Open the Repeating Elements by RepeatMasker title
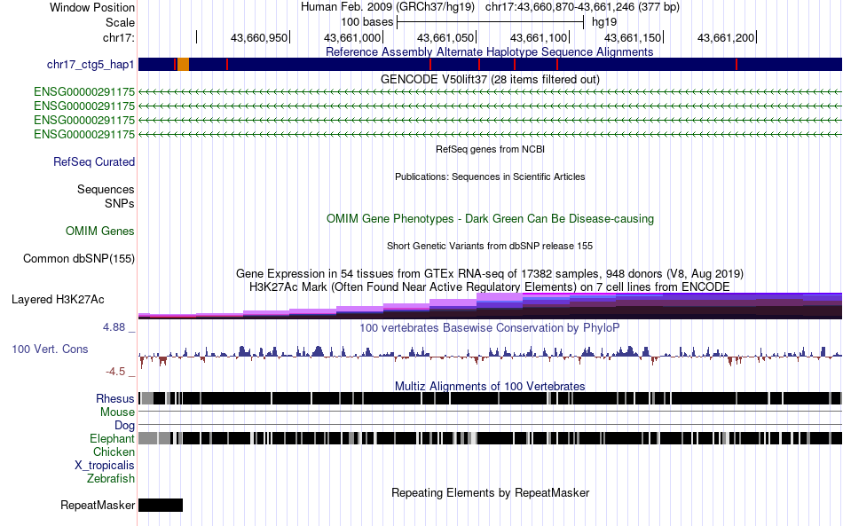The image size is (843, 526). (x=491, y=492)
